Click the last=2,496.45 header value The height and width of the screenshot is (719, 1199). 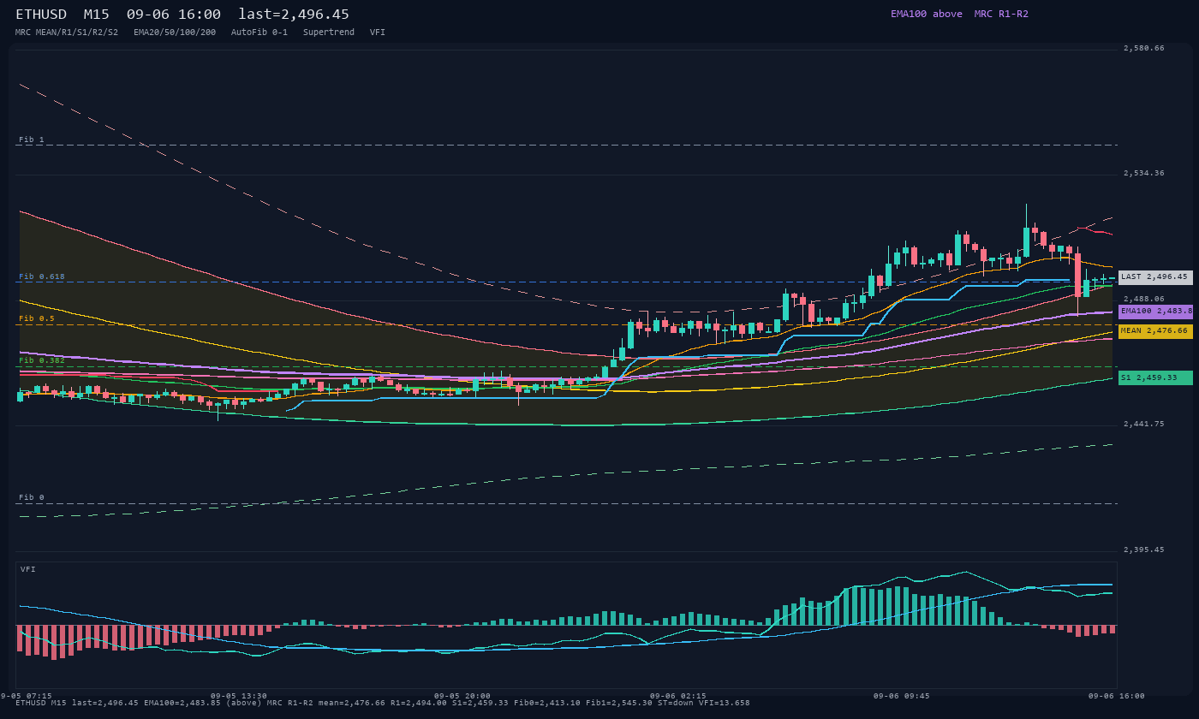coord(294,15)
